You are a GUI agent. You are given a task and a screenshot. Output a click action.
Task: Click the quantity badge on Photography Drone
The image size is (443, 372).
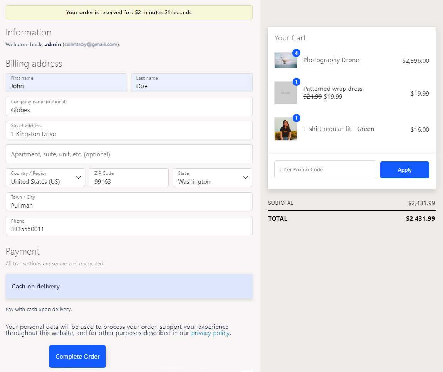[x=296, y=53]
